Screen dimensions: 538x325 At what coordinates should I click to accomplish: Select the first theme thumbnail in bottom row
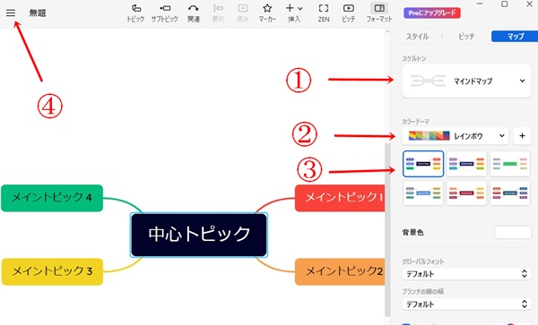pyautogui.click(x=423, y=193)
